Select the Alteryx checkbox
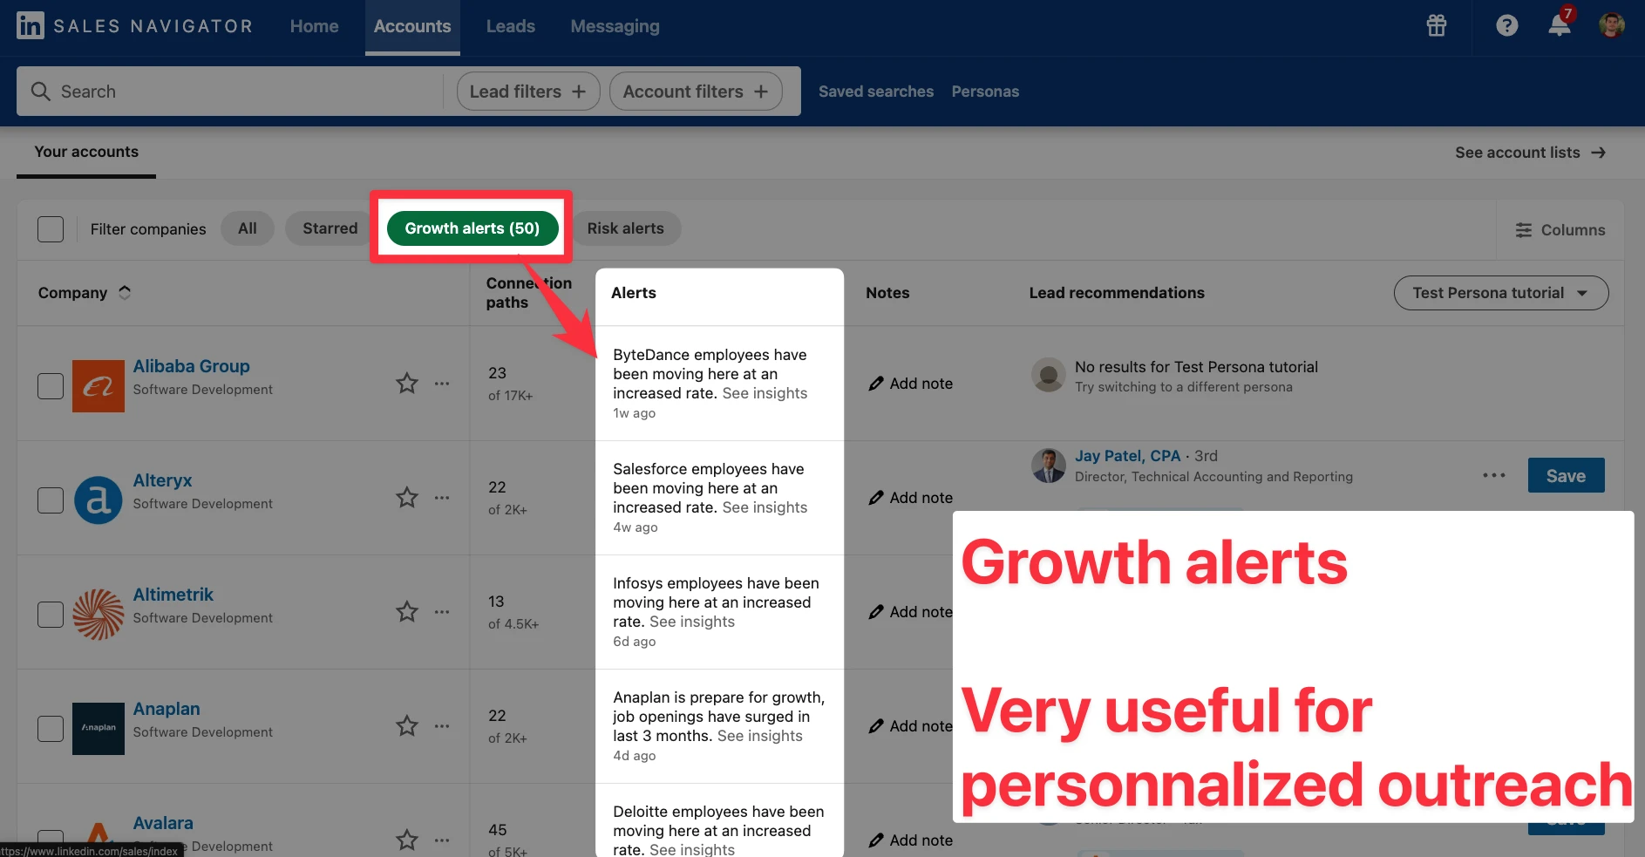This screenshot has height=857, width=1645. (x=51, y=500)
